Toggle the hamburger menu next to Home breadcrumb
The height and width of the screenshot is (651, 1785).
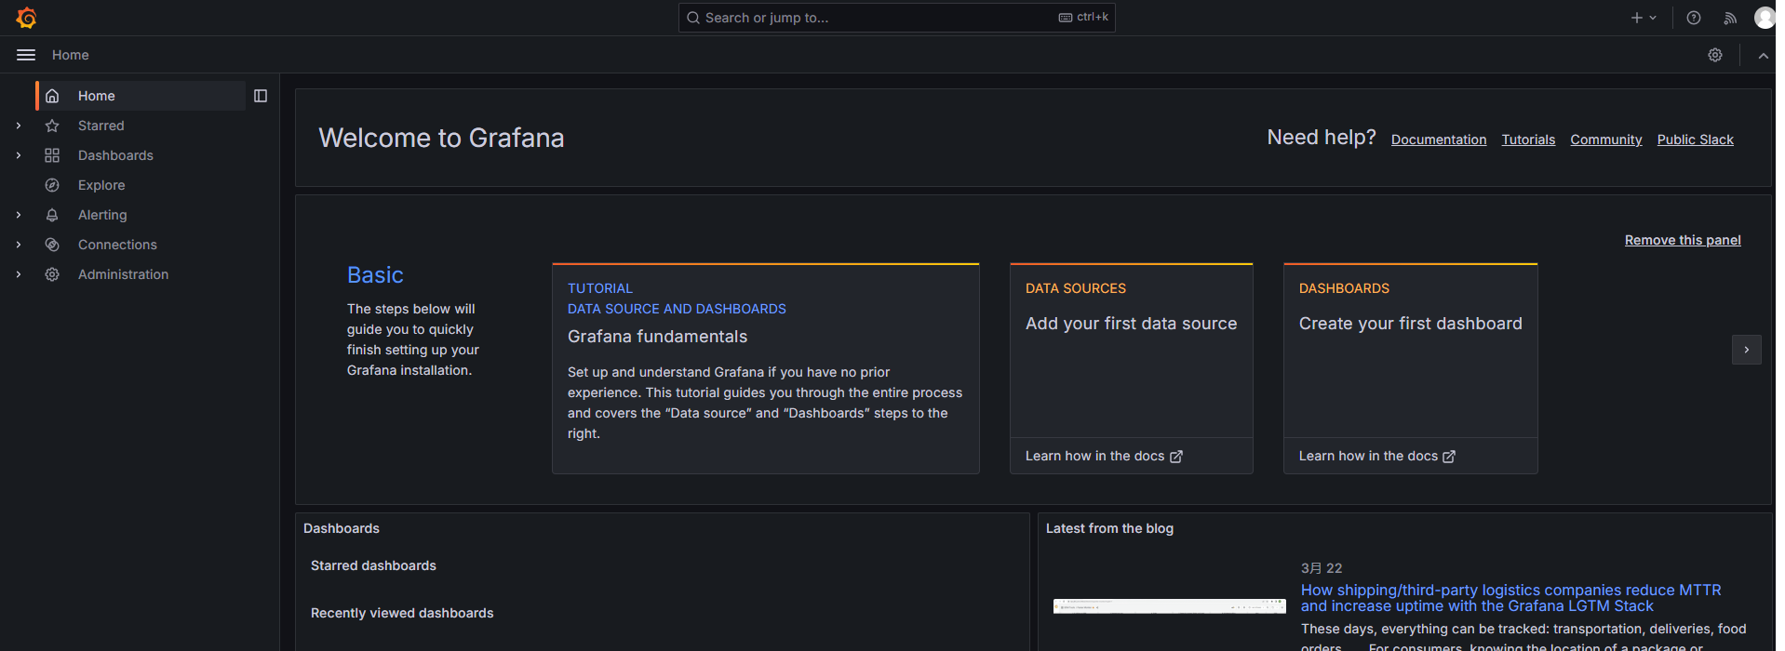pyautogui.click(x=26, y=55)
